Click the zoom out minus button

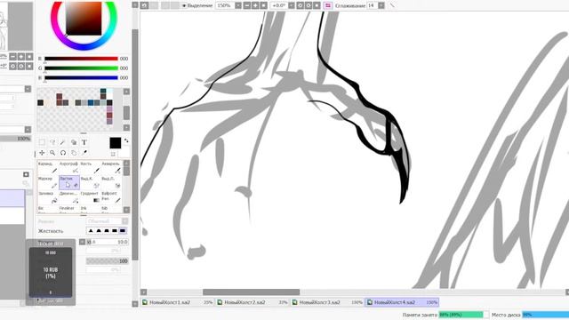click(x=247, y=5)
